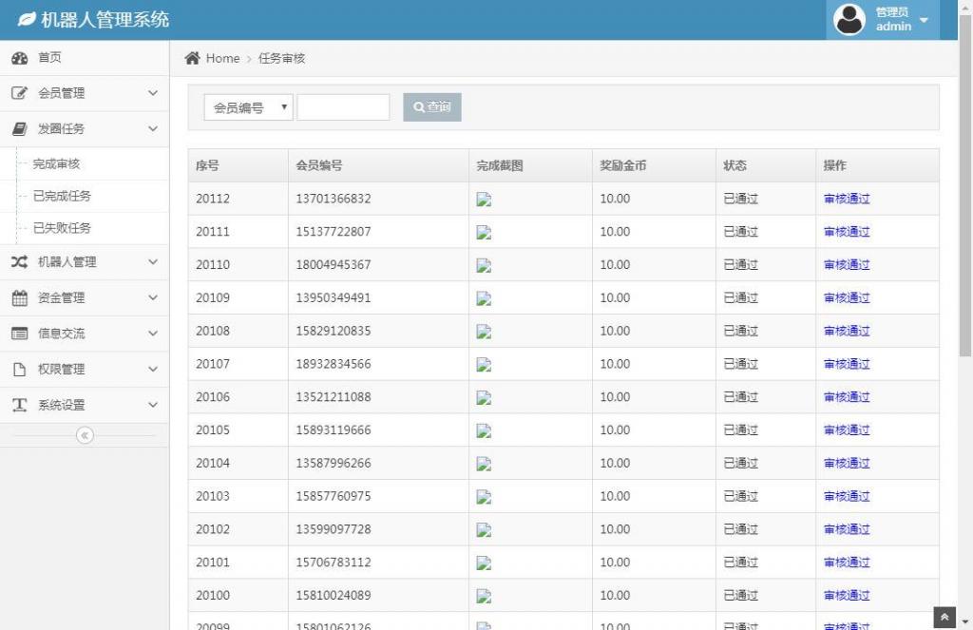
Task: Click the admin avatar in top bar
Action: (x=849, y=19)
